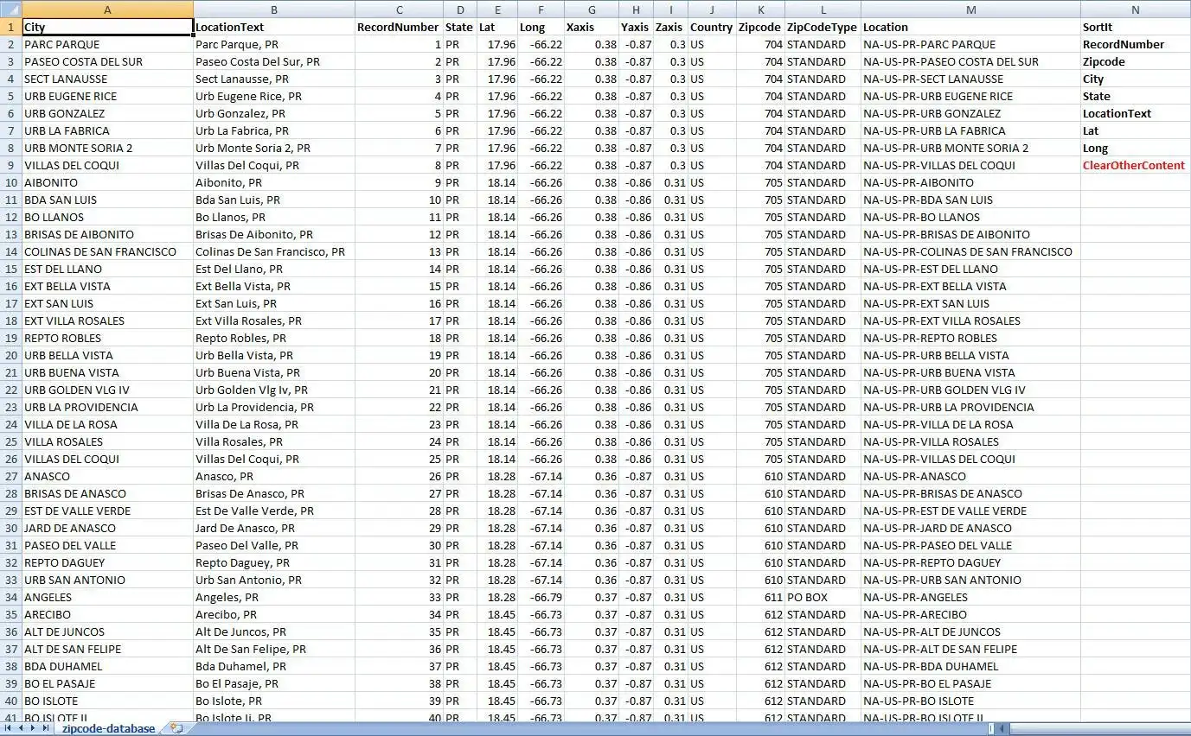Select row 1 header
The image size is (1191, 736).
(x=10, y=28)
